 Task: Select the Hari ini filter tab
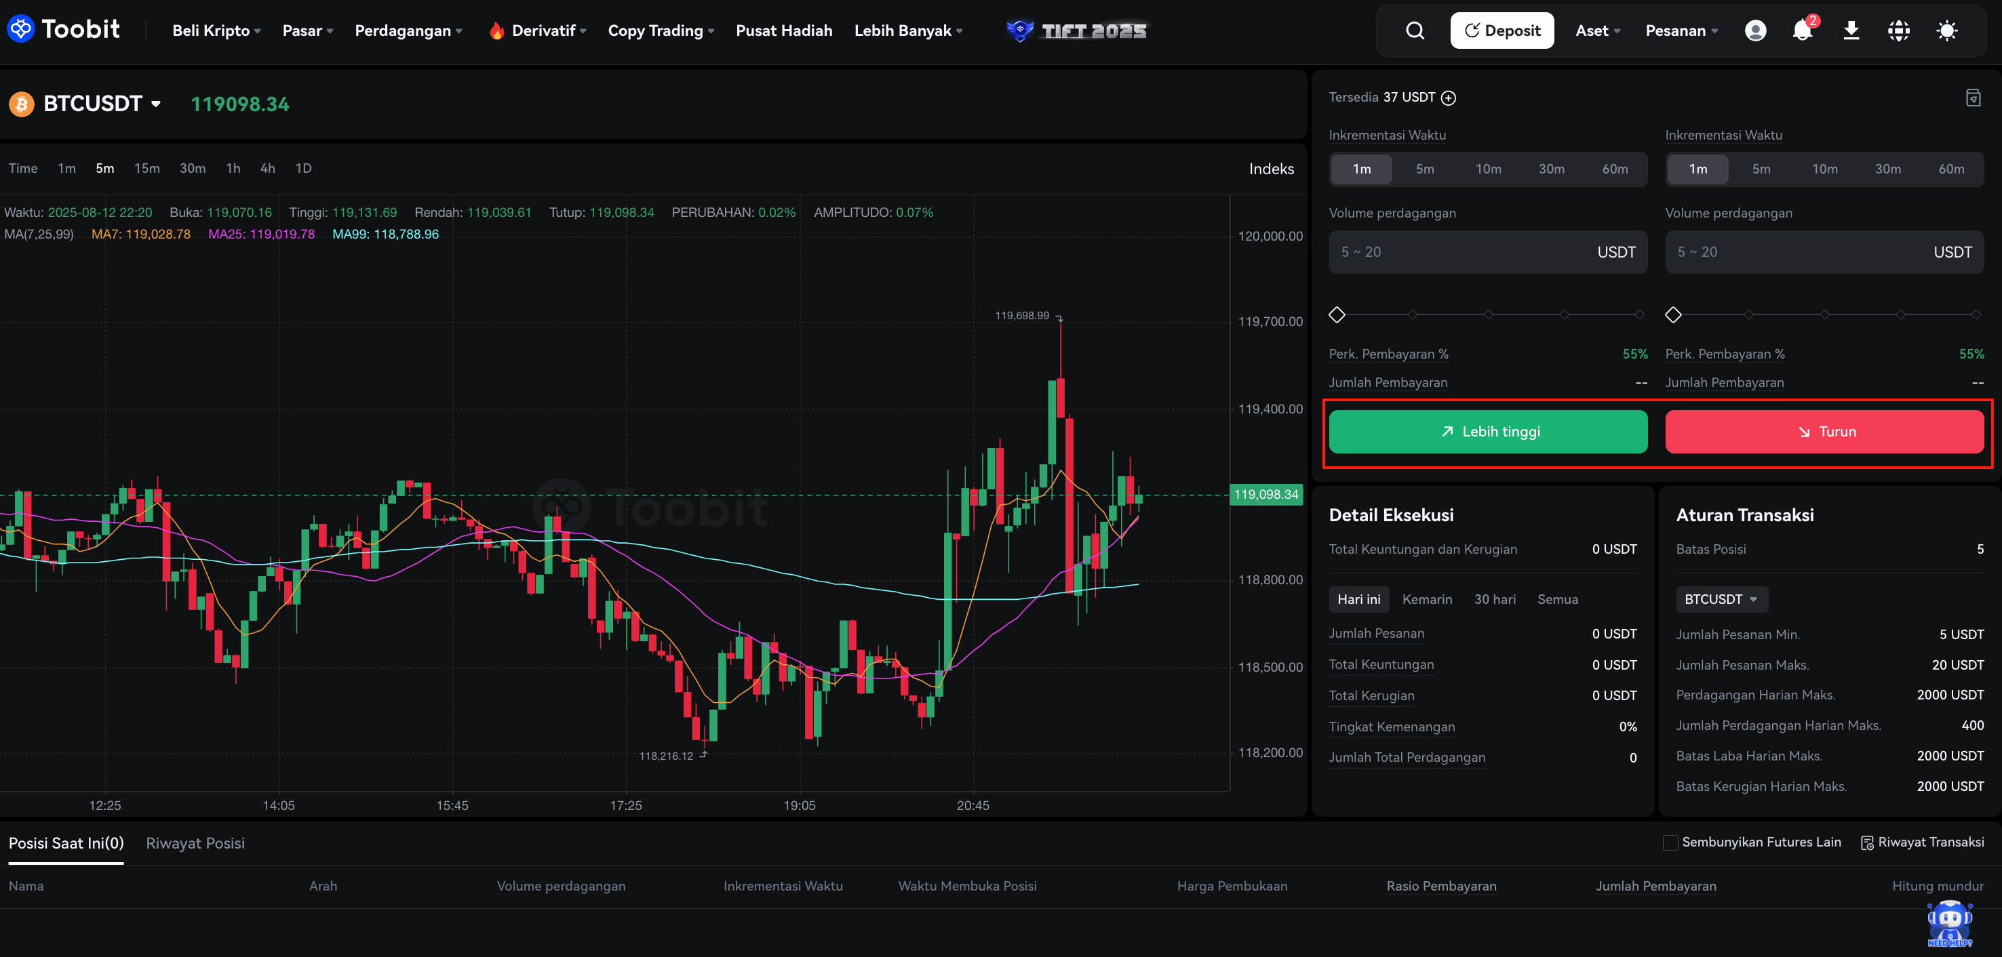click(x=1358, y=599)
